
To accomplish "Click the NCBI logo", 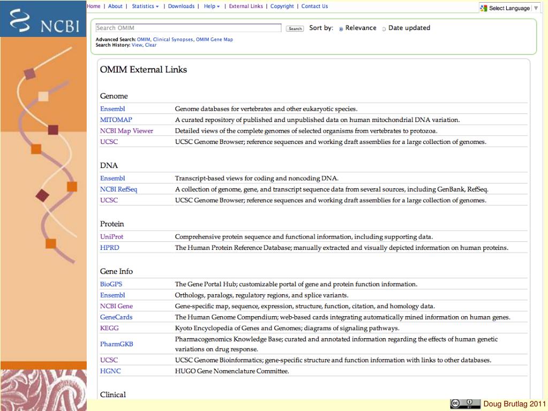I will [43, 19].
